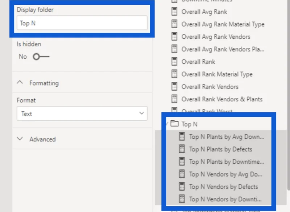Screen dimensions: 290x212
Task: Select Overall Rank Vendors & Plants measure
Action: [222, 99]
